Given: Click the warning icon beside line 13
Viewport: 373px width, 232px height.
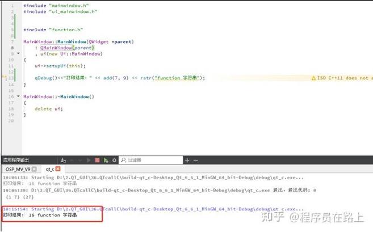Looking at the screenshot, I should point(5,78).
